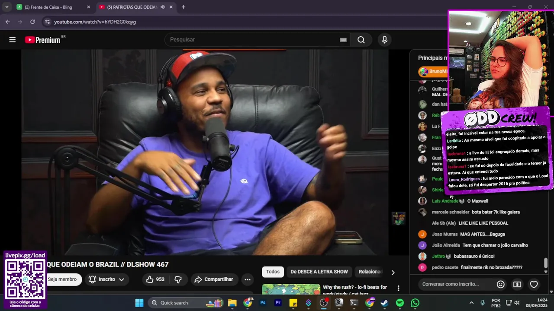
Task: Click the youtube.com address bar URL
Action: click(95, 22)
